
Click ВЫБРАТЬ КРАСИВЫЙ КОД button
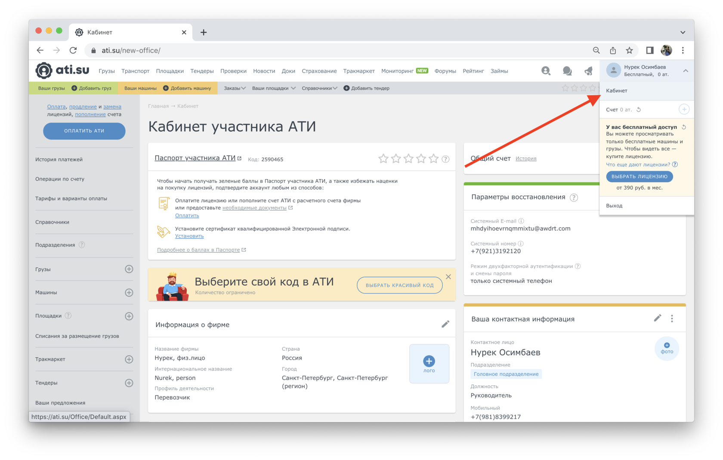tap(399, 285)
